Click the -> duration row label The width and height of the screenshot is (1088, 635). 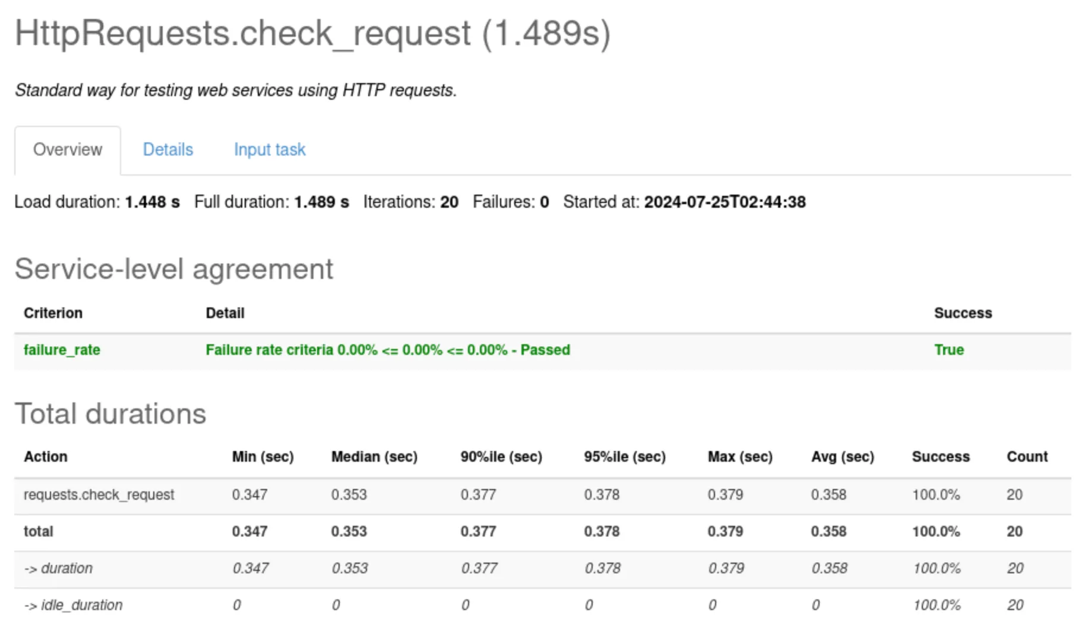pos(58,568)
